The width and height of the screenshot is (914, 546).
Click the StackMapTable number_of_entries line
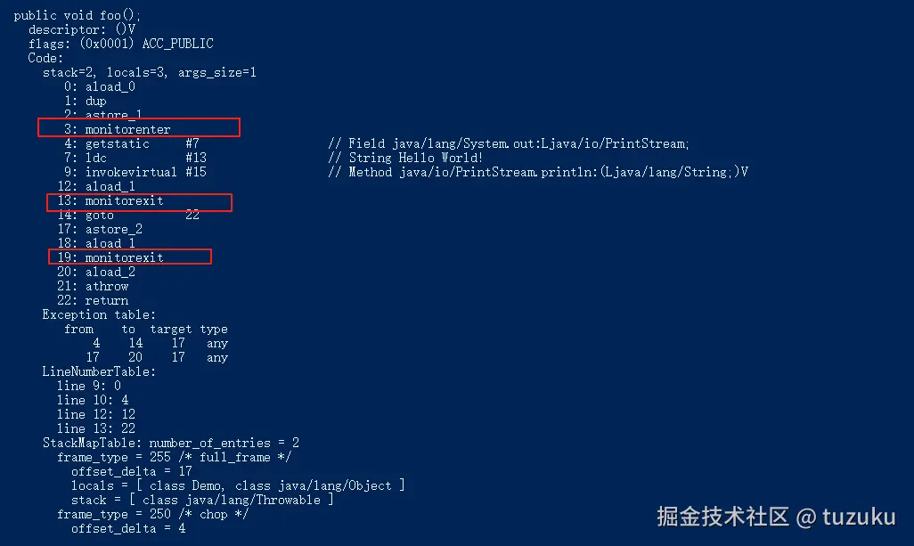[170, 443]
